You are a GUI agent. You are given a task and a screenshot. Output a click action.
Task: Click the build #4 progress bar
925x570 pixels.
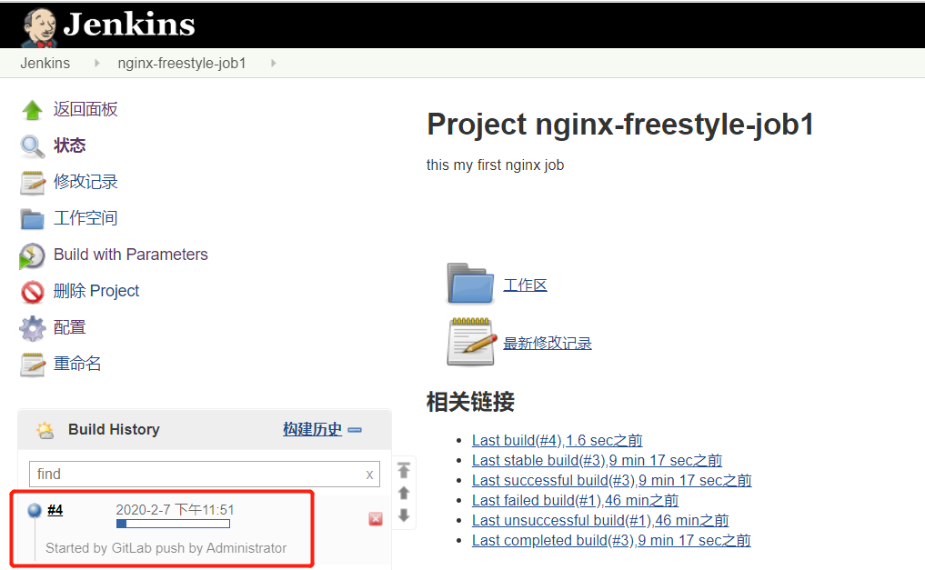pos(174,524)
